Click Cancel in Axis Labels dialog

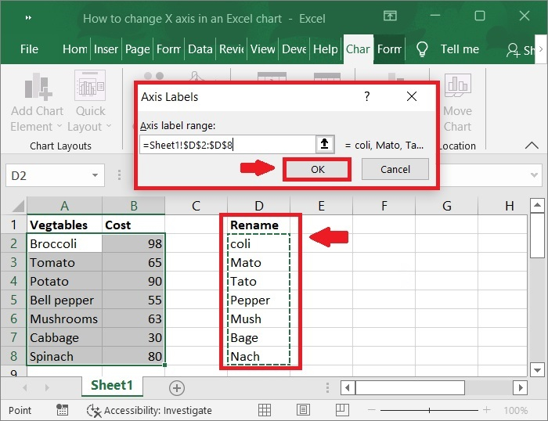(x=395, y=170)
